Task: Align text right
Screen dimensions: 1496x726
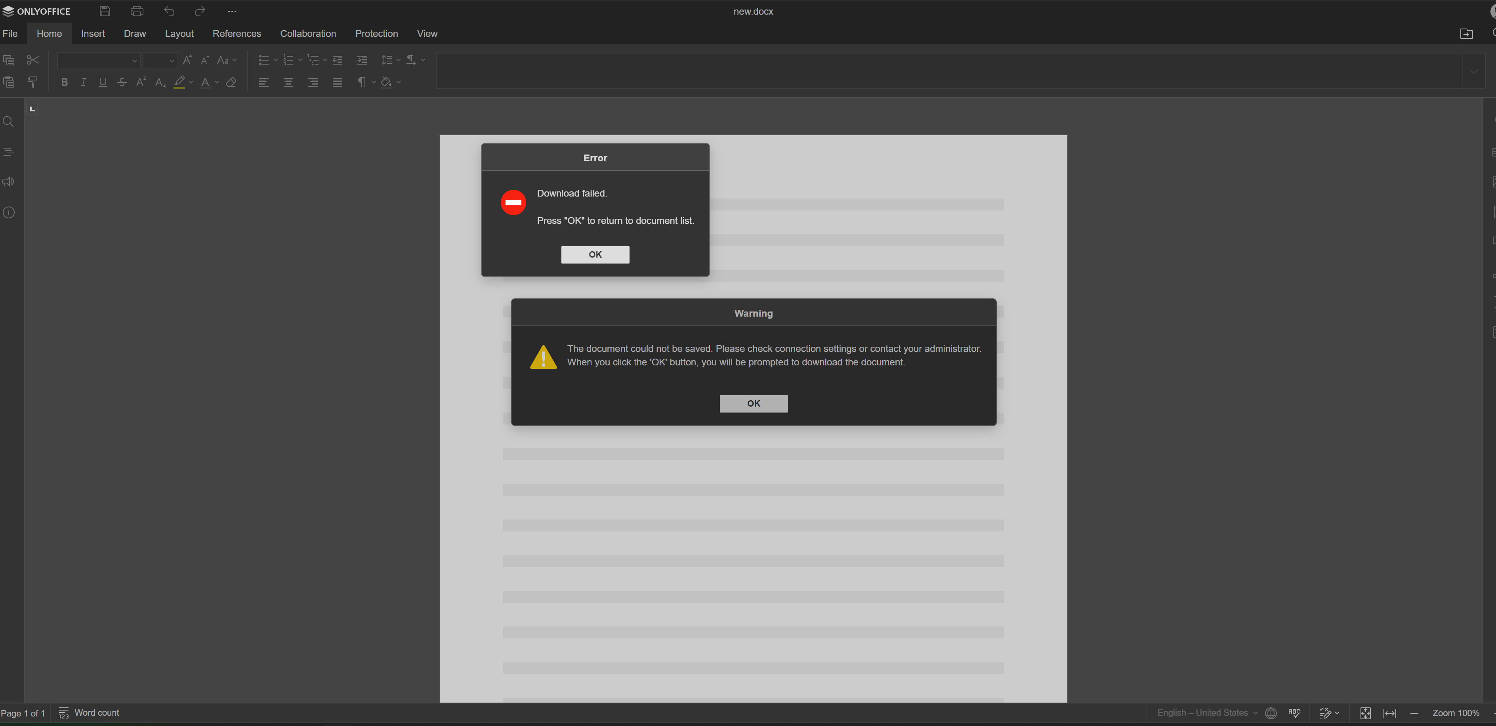Action: pos(313,82)
